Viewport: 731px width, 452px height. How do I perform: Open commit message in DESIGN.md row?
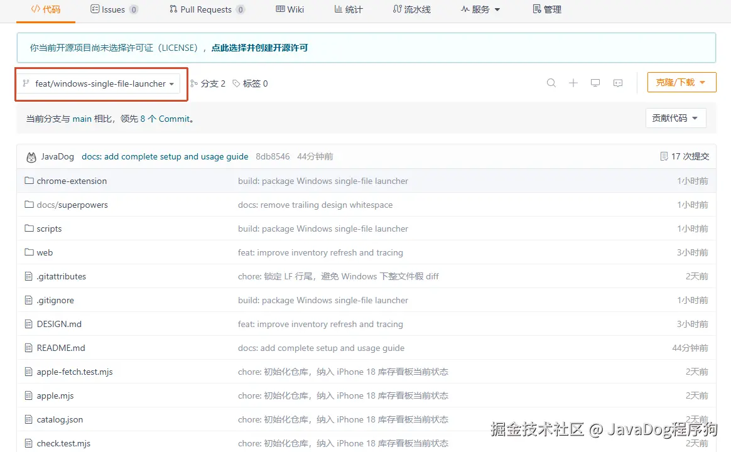tap(320, 324)
